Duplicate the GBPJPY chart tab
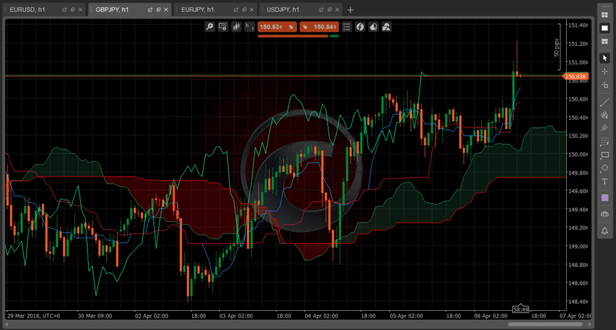This screenshot has height=330, width=616. (x=158, y=10)
